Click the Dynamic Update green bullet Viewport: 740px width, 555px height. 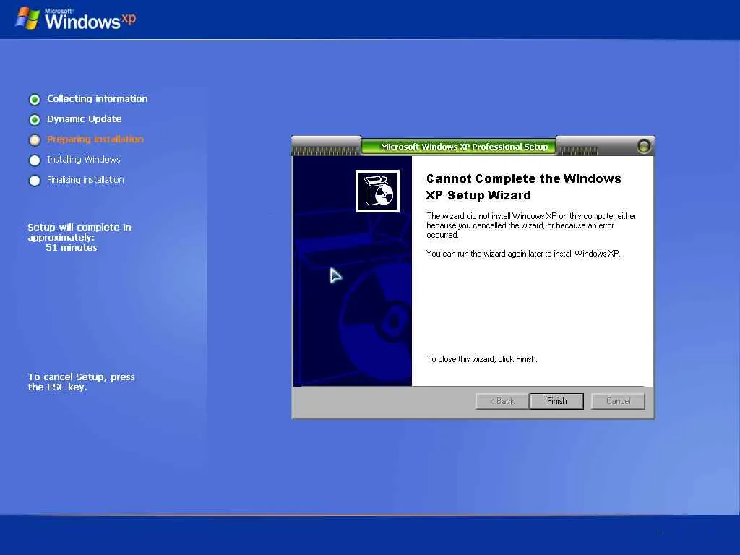35,119
